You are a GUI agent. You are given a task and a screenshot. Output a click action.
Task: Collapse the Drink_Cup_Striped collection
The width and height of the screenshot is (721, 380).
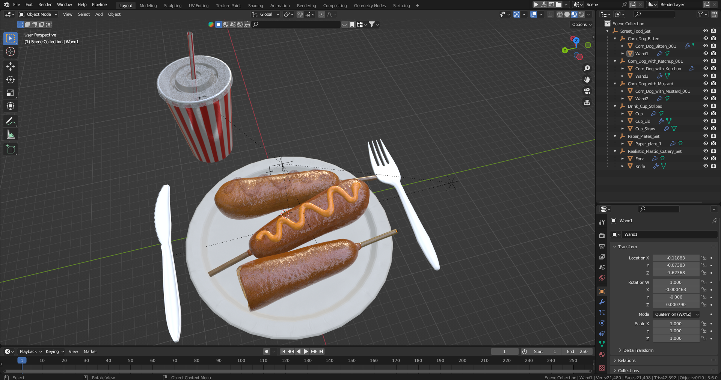tap(615, 106)
